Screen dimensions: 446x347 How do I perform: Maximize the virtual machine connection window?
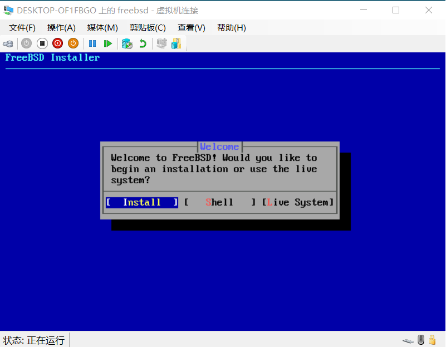coord(396,10)
